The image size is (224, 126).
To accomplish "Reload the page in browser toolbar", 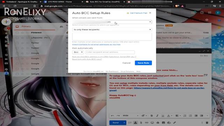I will [15, 6].
